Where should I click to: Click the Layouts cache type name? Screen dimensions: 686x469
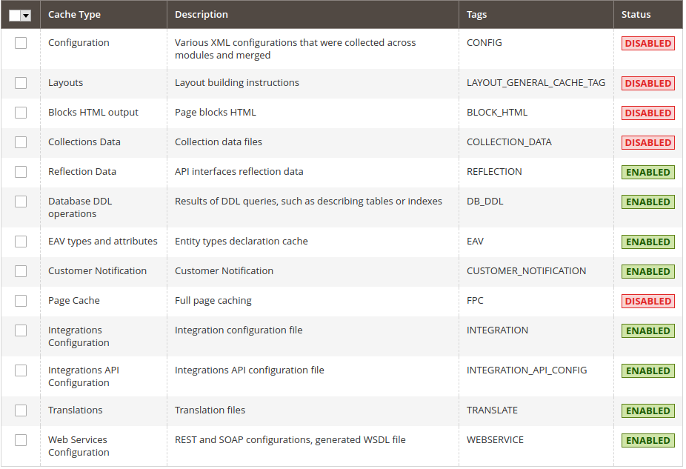(66, 83)
